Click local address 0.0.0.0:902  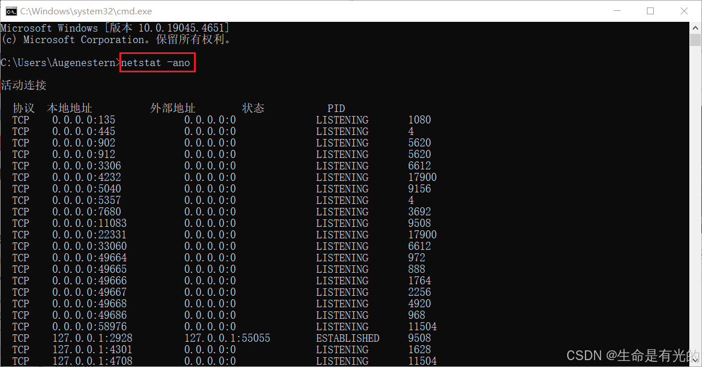tap(84, 143)
